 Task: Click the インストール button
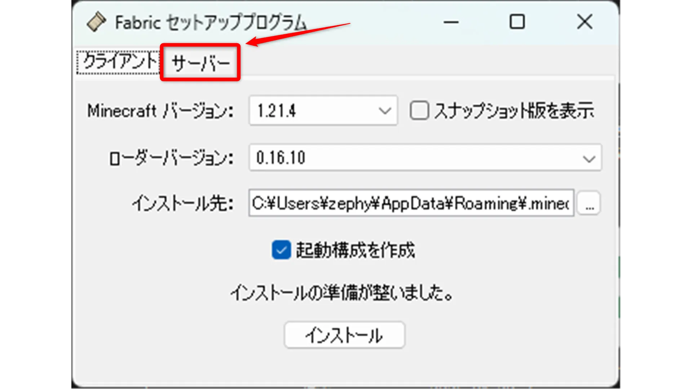(345, 335)
